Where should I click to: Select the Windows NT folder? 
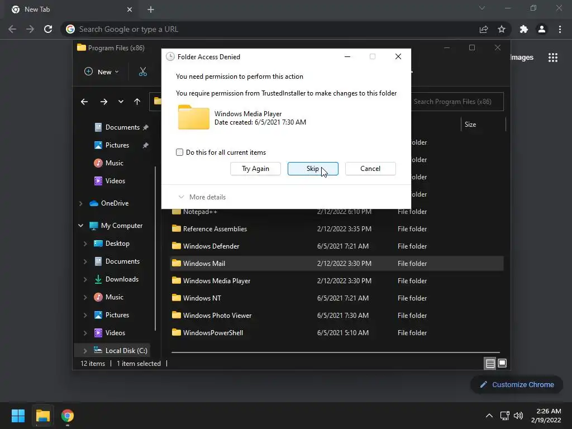(336, 298)
